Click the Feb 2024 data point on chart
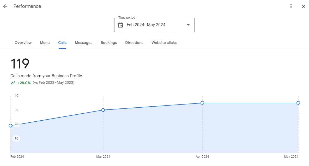This screenshot has height=166, width=309. (10, 126)
